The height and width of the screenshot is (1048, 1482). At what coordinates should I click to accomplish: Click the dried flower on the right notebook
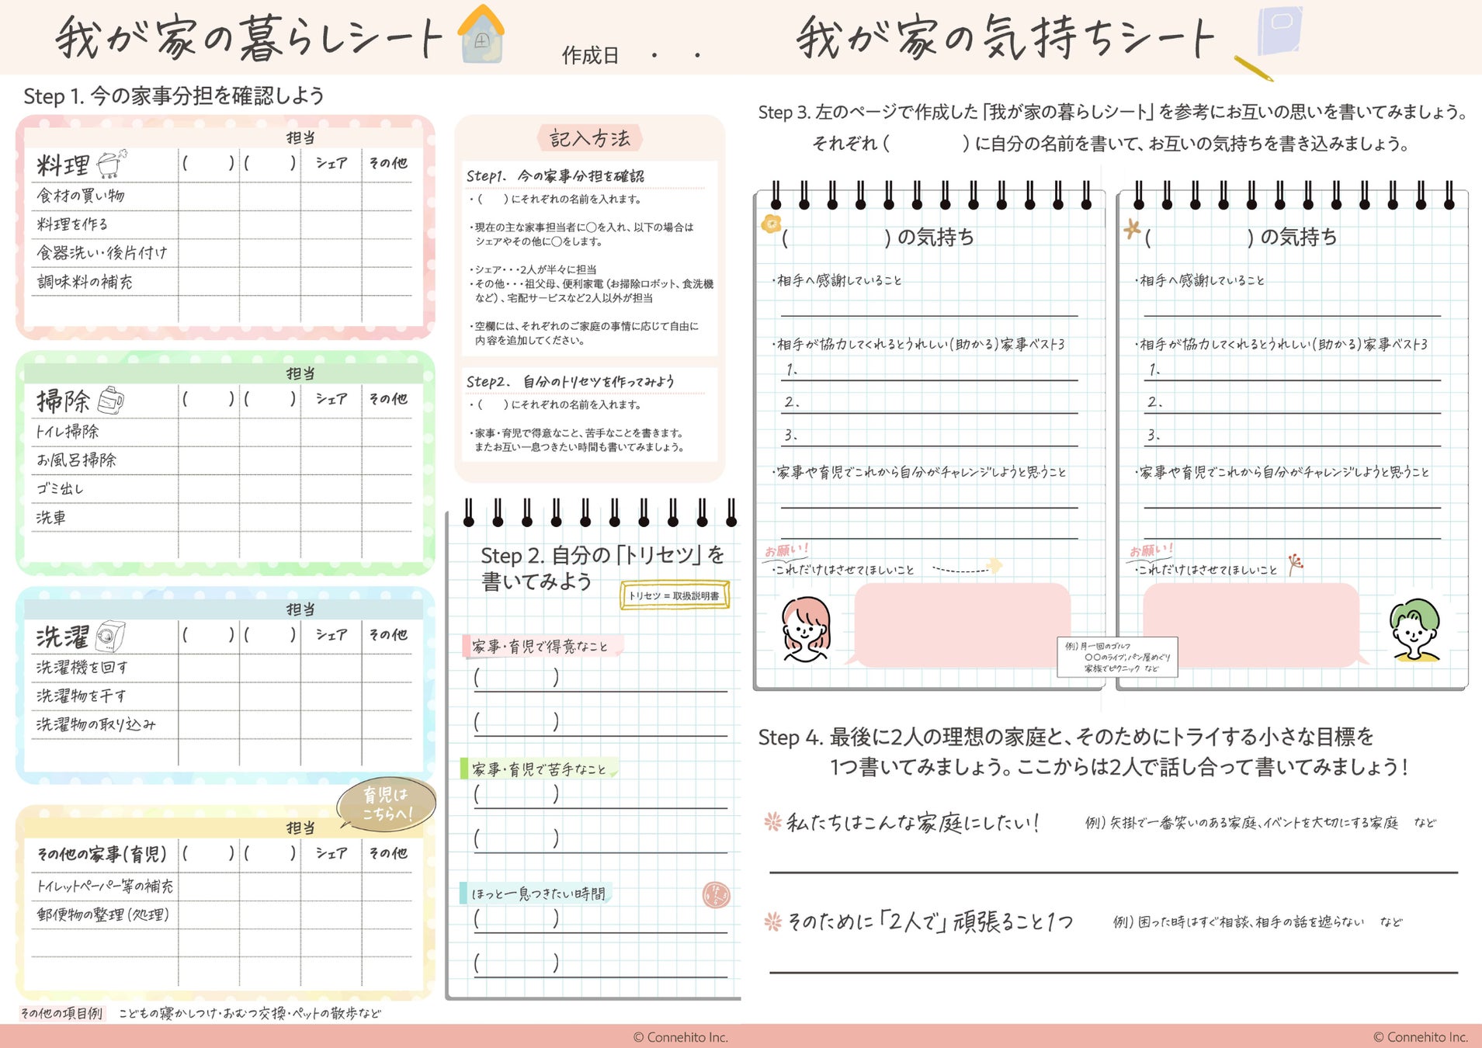click(x=1133, y=228)
